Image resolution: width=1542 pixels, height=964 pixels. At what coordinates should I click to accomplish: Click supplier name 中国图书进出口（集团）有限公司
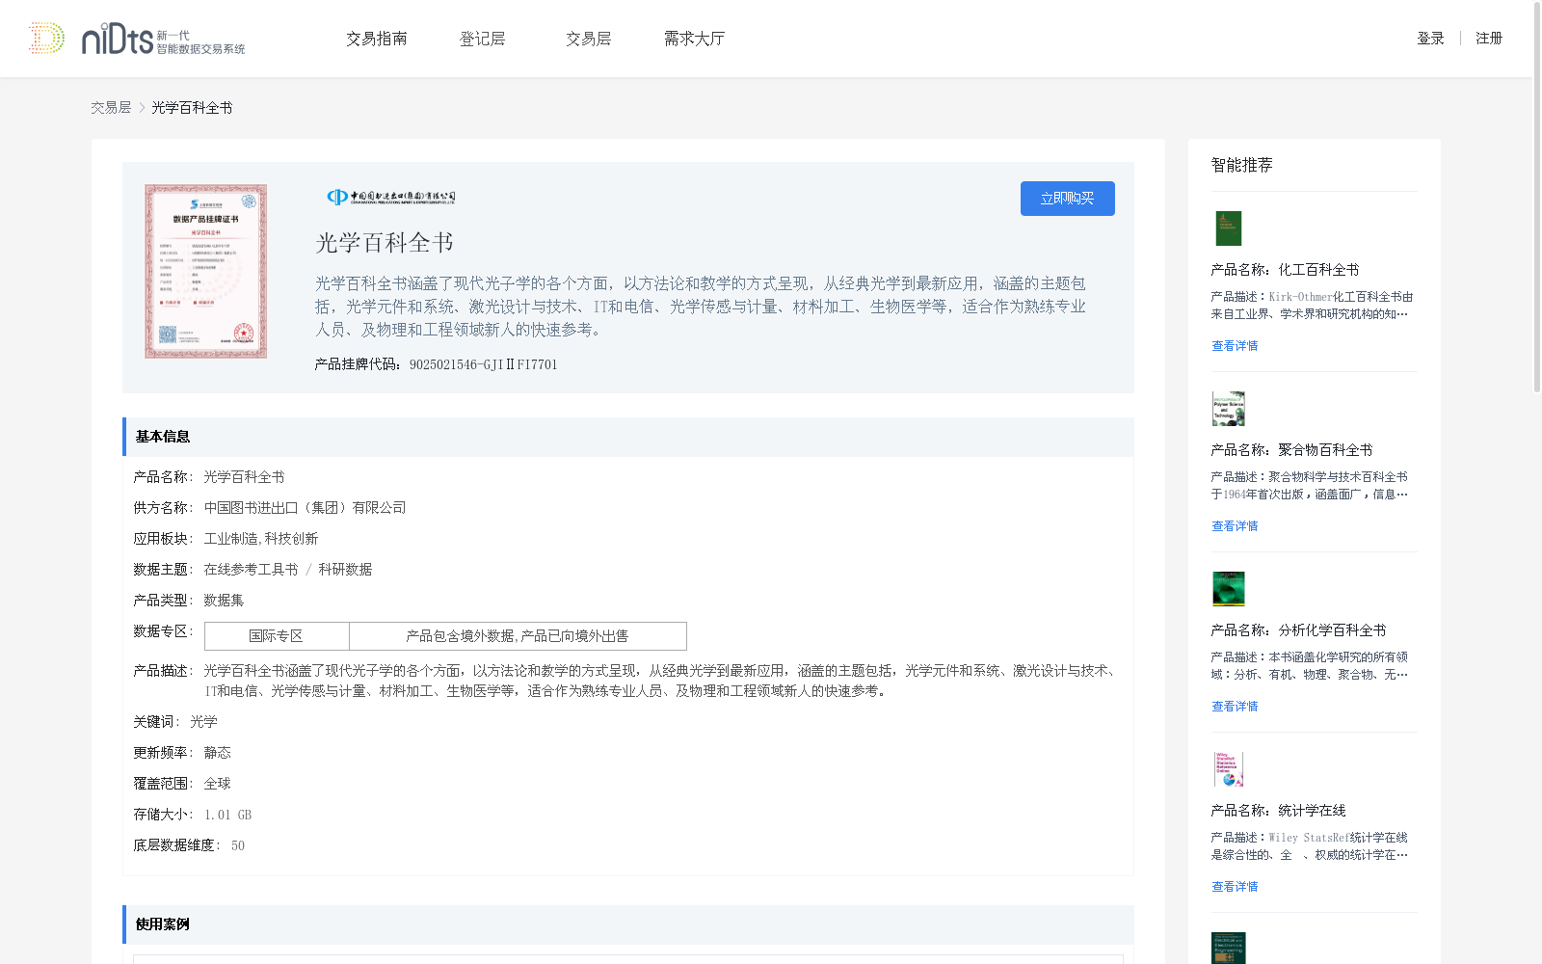[306, 508]
